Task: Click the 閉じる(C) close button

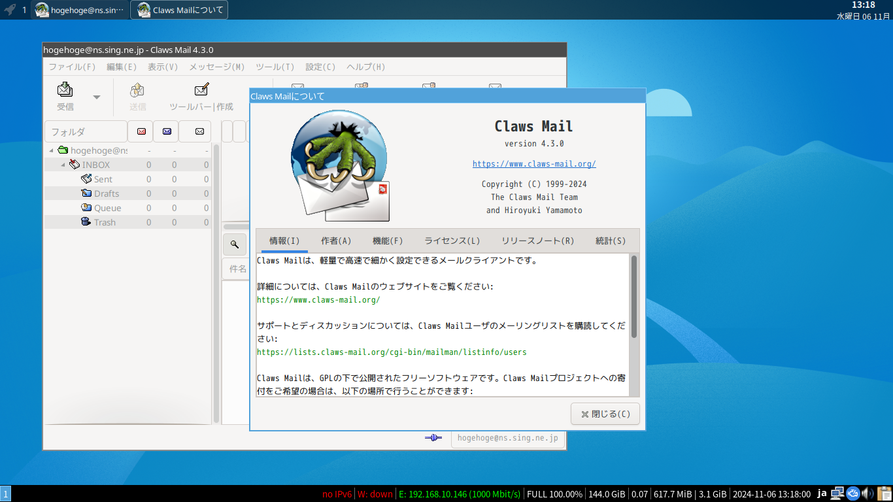Action: (x=605, y=414)
